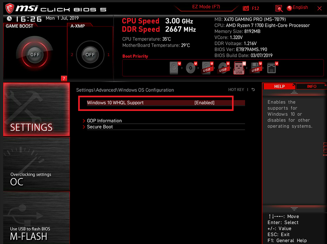Screen dimensions: 327x244
Task: Click the BIOS Build Date: 03/07/2019 line
Action: (x=243, y=55)
